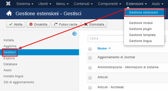This screenshot has height=91, width=168.
Task: Collapse sidebar with blue arrow icon
Action: [74, 34]
